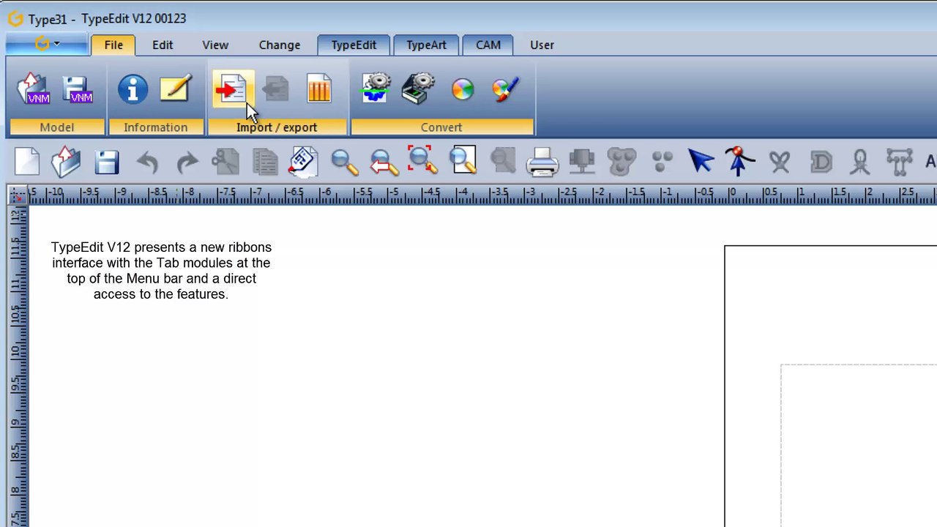
Task: Click the Paste tag icon
Action: click(x=303, y=162)
